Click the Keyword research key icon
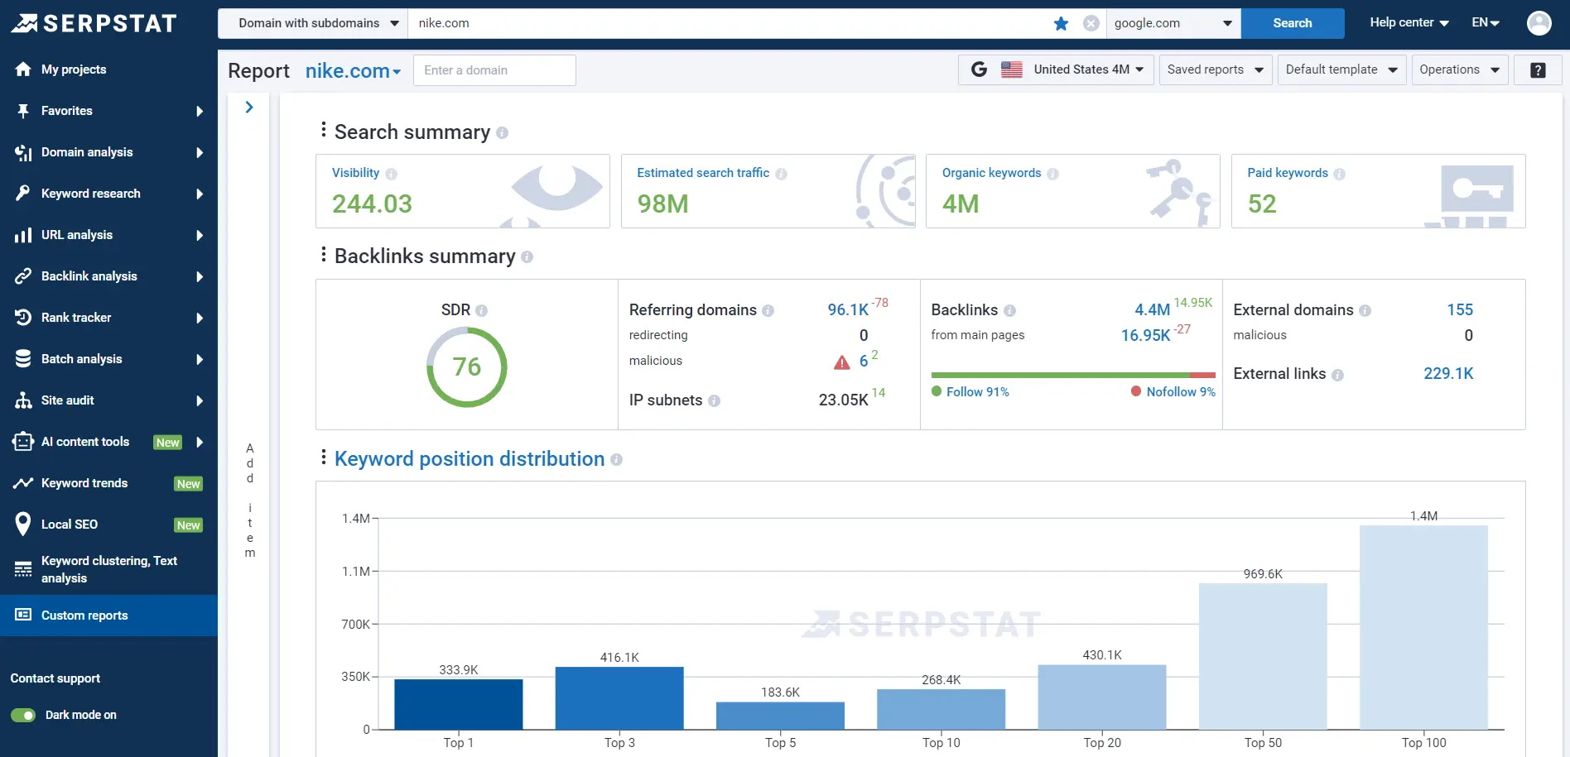The height and width of the screenshot is (757, 1570). click(x=23, y=194)
